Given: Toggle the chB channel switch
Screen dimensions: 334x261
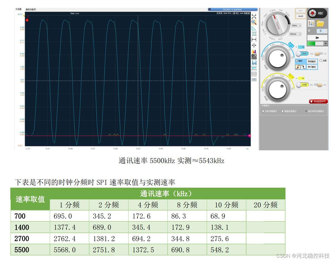Looking at the screenshot, I should point(302,85).
